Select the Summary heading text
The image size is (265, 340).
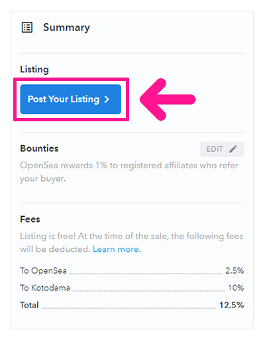pos(66,28)
